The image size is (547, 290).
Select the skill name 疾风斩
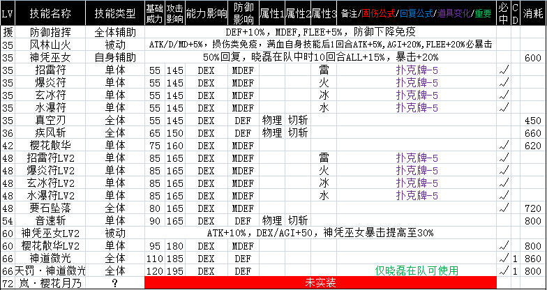click(x=50, y=132)
